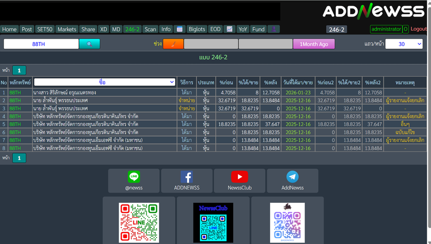Open the rows-per-page dropdown showing 30
Screen dimensions: 431x244
click(x=404, y=44)
